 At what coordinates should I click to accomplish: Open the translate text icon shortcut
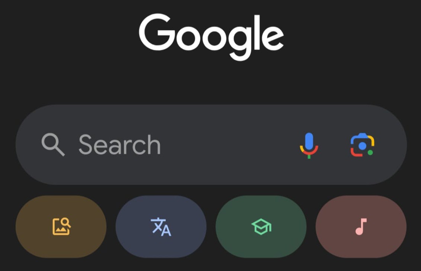click(x=161, y=227)
